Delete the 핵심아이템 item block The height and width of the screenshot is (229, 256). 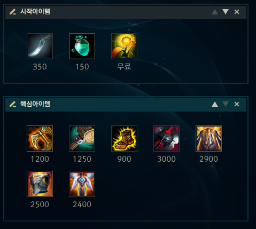tap(237, 104)
